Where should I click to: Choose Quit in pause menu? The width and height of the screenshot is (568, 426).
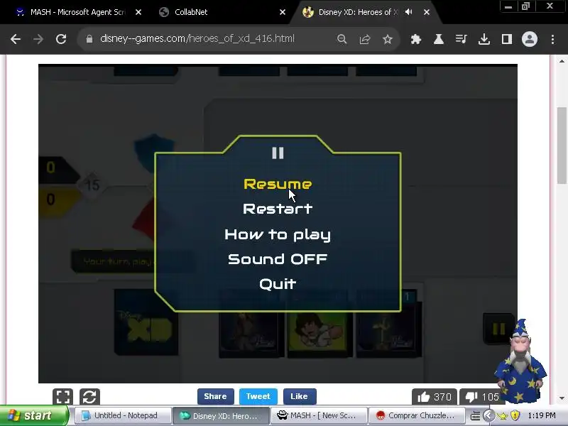[278, 283]
